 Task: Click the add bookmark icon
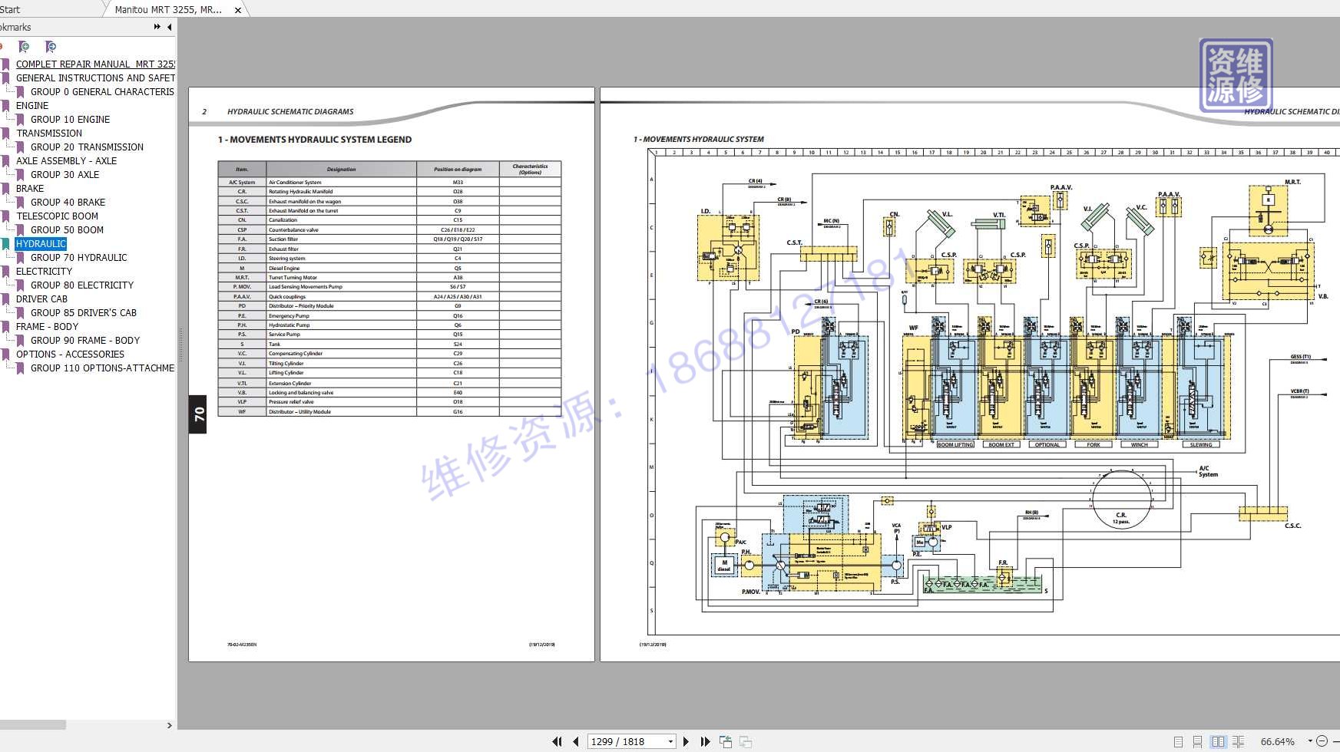coord(24,47)
